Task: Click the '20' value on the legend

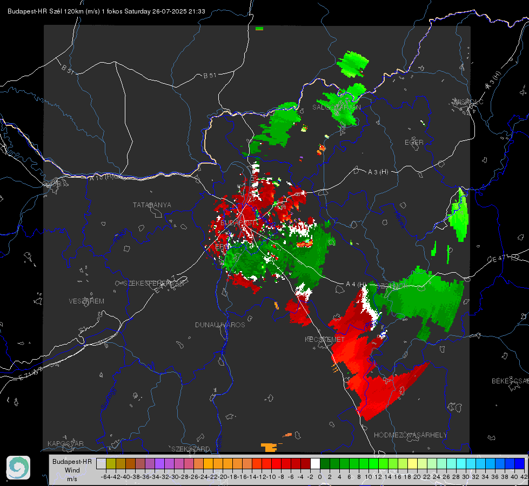Action: pyautogui.click(x=417, y=477)
